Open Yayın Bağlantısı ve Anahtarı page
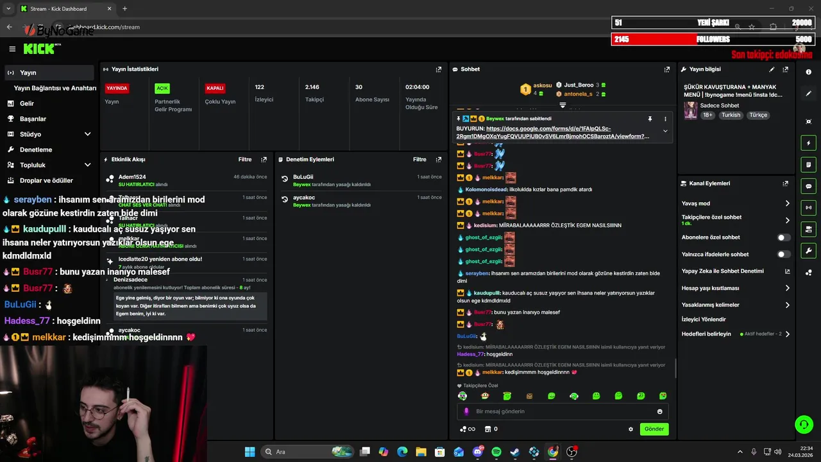The height and width of the screenshot is (462, 821). tap(55, 88)
